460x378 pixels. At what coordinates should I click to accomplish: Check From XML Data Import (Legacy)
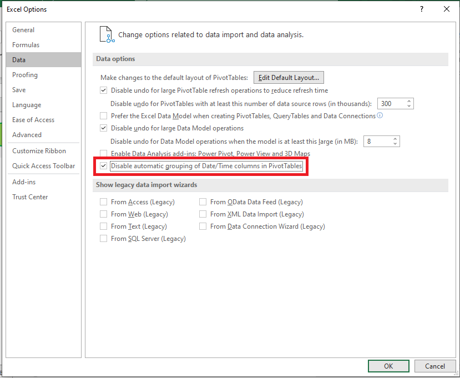(203, 214)
